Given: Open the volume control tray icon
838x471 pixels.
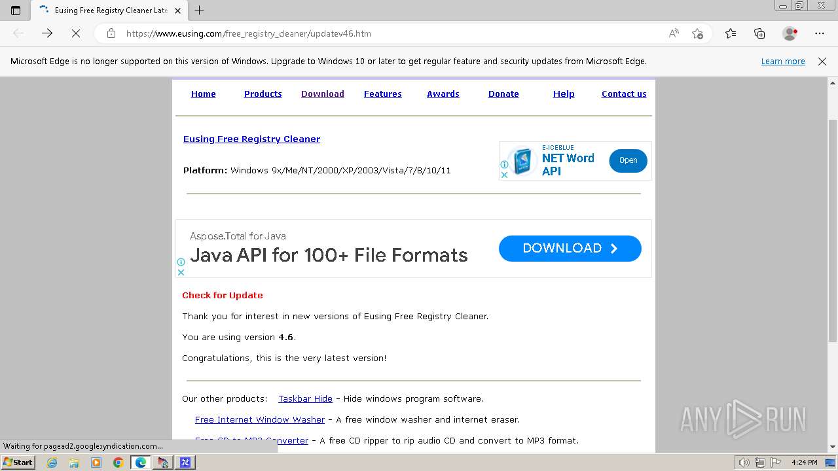Looking at the screenshot, I should (x=744, y=462).
